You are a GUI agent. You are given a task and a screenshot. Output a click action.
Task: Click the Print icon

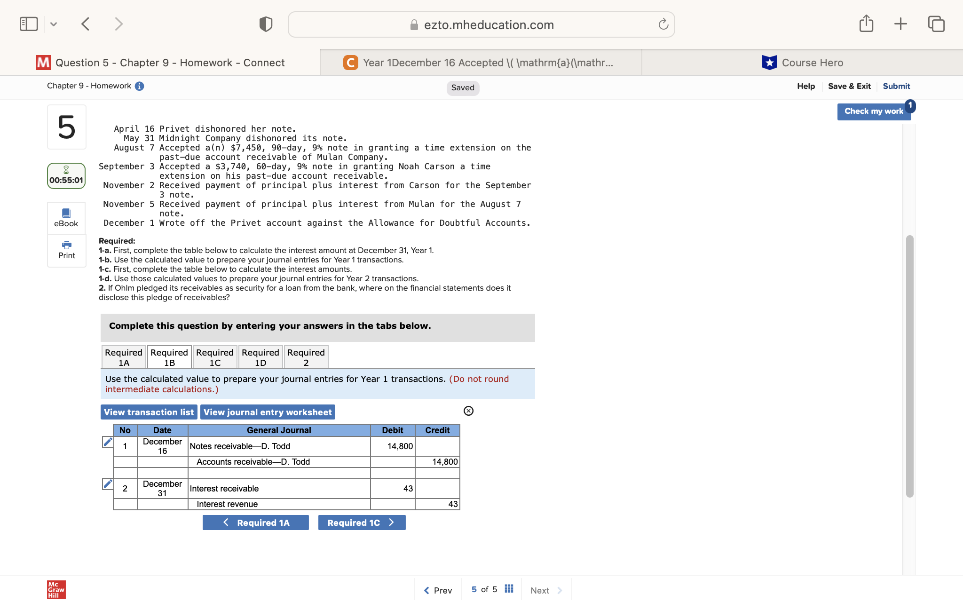point(66,251)
